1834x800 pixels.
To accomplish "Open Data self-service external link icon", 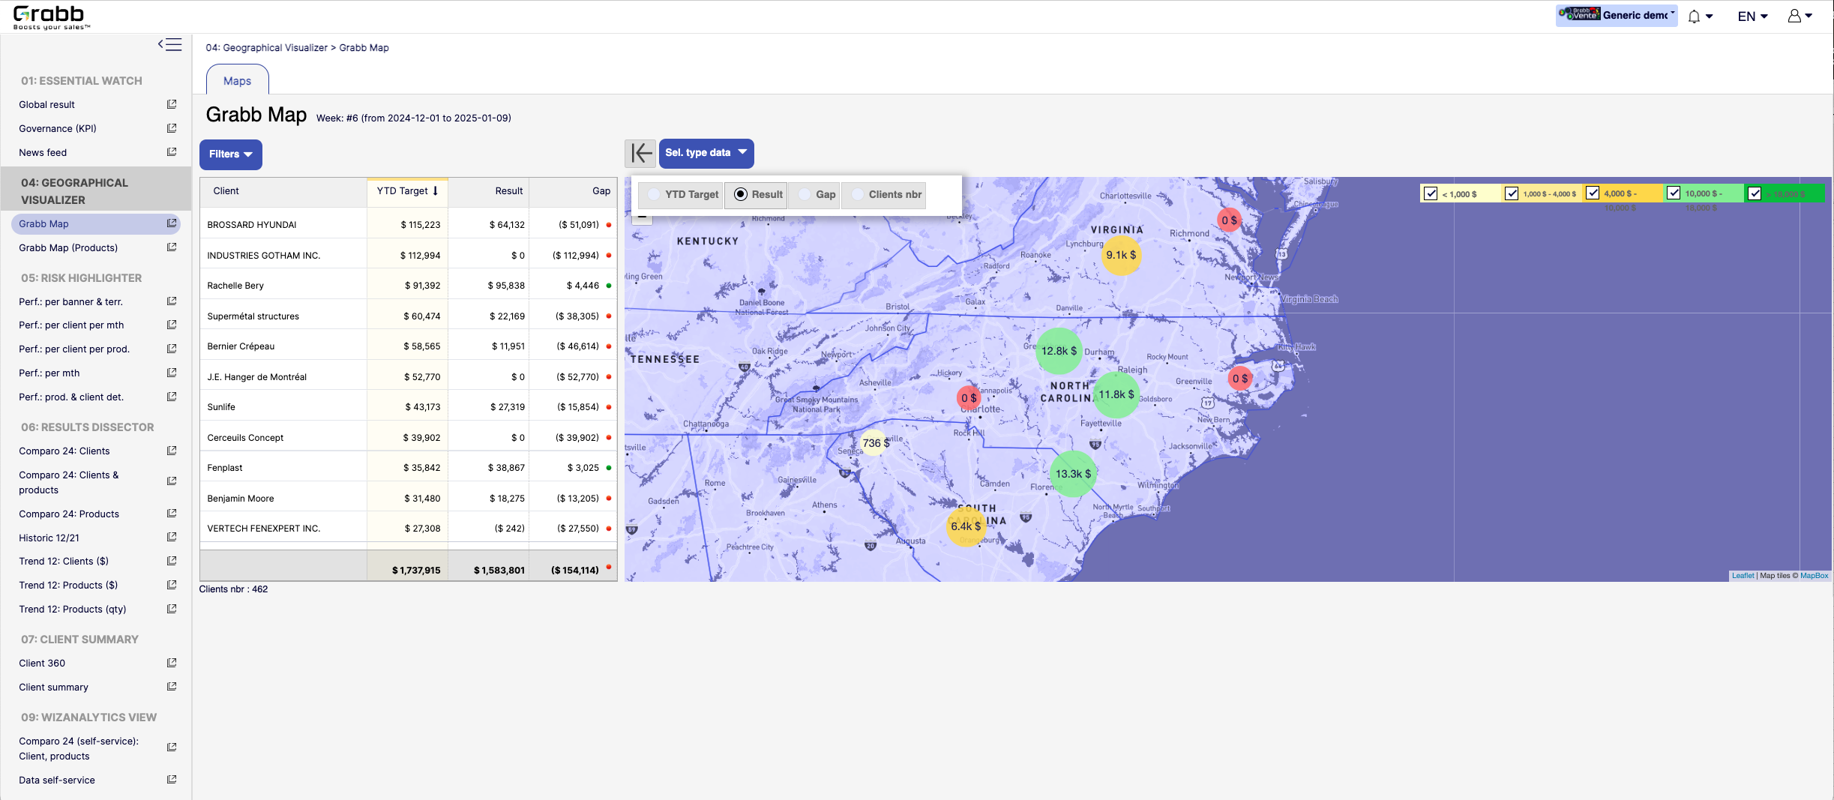I will click(x=172, y=780).
